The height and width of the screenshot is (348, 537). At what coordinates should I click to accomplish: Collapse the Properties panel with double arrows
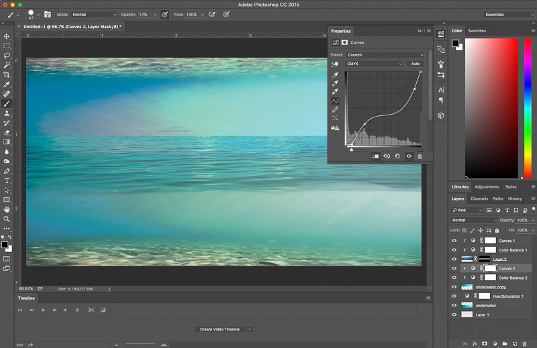tap(420, 31)
